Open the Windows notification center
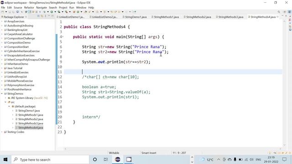This screenshot has width=292, height=164. [x=284, y=159]
